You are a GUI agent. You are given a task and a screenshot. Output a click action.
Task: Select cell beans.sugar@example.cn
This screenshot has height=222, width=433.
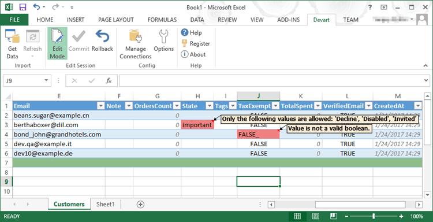[59, 116]
